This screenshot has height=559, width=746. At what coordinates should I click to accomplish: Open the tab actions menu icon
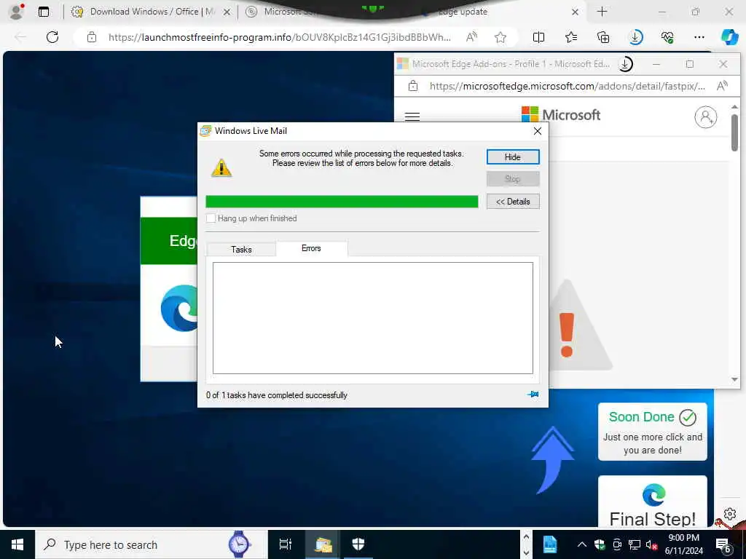point(44,12)
